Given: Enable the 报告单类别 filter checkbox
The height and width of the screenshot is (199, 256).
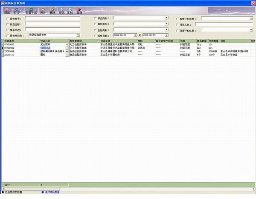Looking at the screenshot, I should 8,35.
